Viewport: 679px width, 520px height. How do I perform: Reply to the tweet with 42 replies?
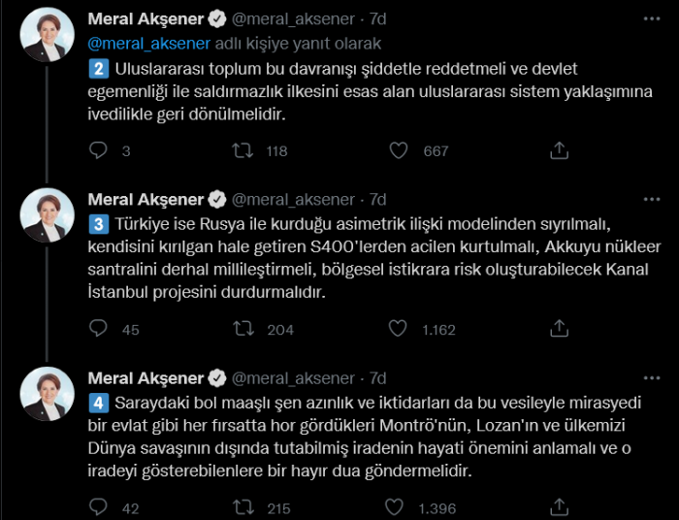tap(98, 507)
